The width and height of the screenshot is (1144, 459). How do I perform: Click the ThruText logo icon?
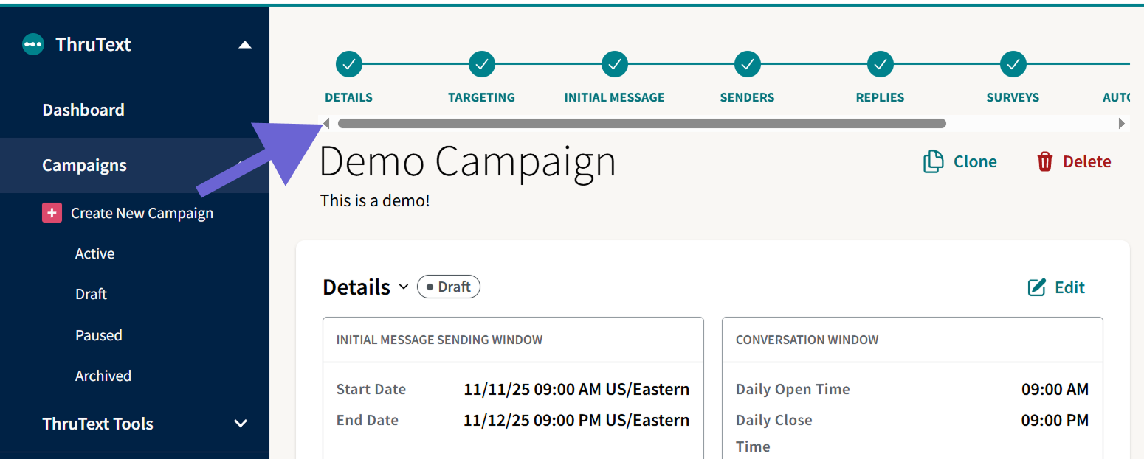click(x=33, y=44)
